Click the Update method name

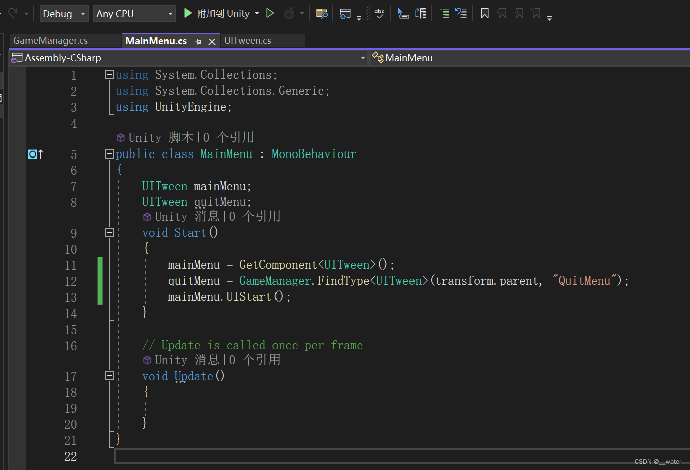tap(194, 376)
